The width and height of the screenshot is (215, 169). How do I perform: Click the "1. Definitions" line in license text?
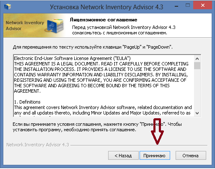(x=27, y=102)
